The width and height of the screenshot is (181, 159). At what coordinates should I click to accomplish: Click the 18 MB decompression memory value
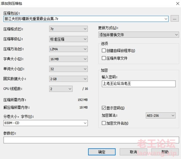click(x=84, y=107)
